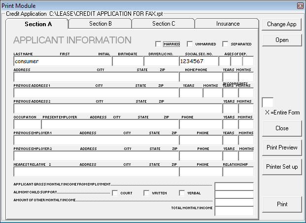Screen dimensions: 306x223
Task: Click the other monthly income amount field
Action: click(234, 202)
